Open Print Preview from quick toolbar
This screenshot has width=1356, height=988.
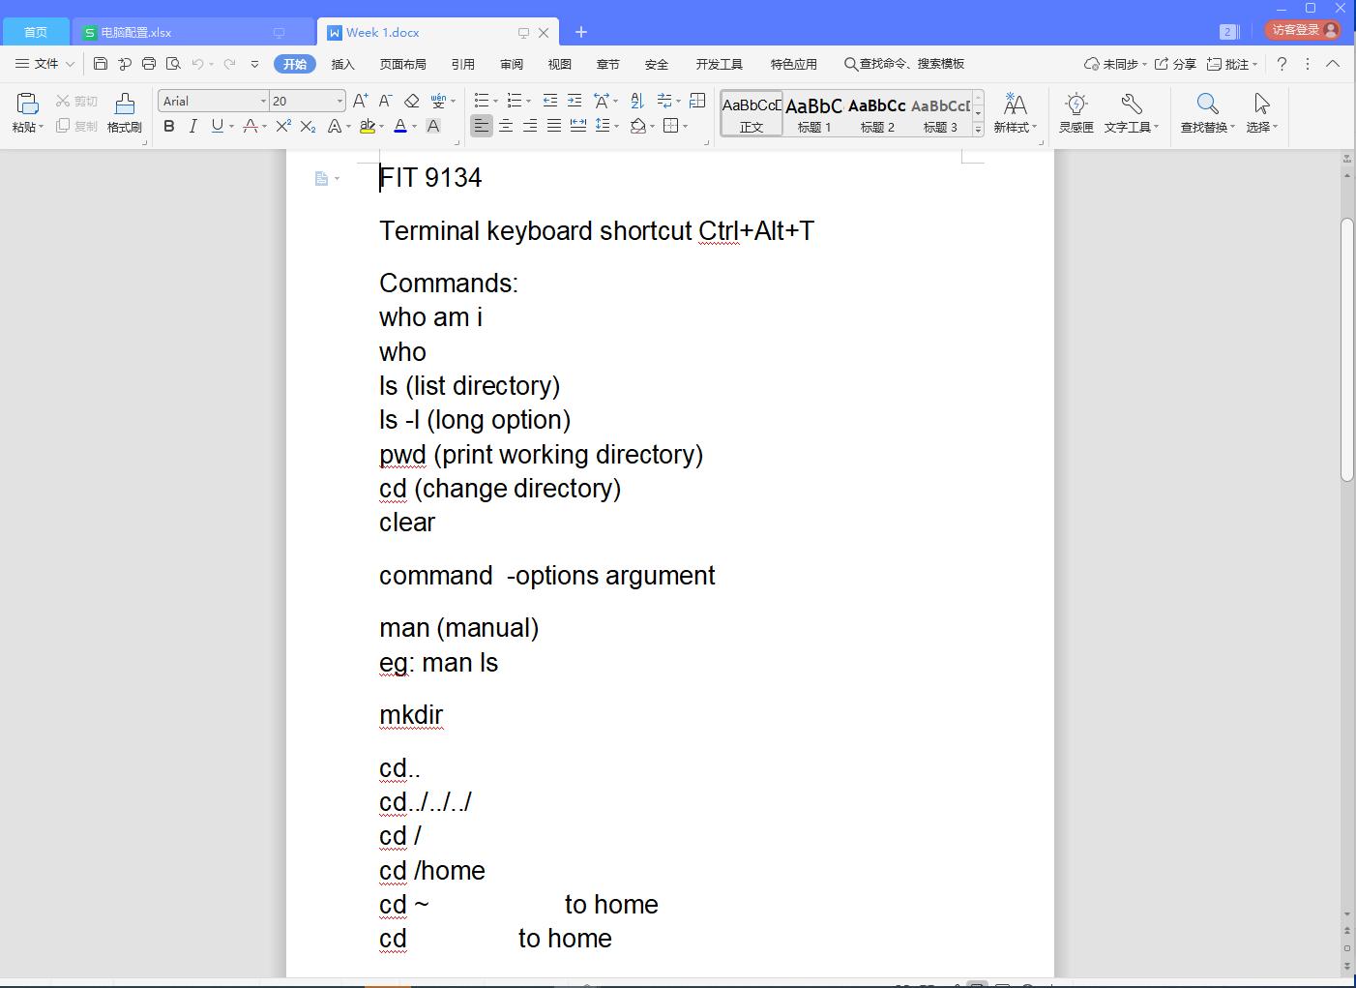click(173, 64)
